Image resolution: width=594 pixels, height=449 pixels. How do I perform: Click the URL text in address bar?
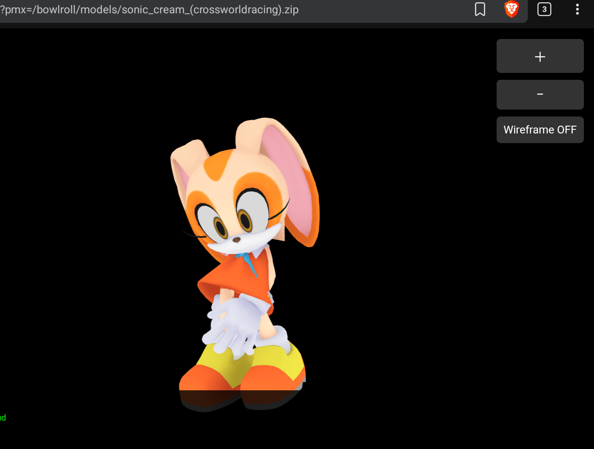[149, 10]
